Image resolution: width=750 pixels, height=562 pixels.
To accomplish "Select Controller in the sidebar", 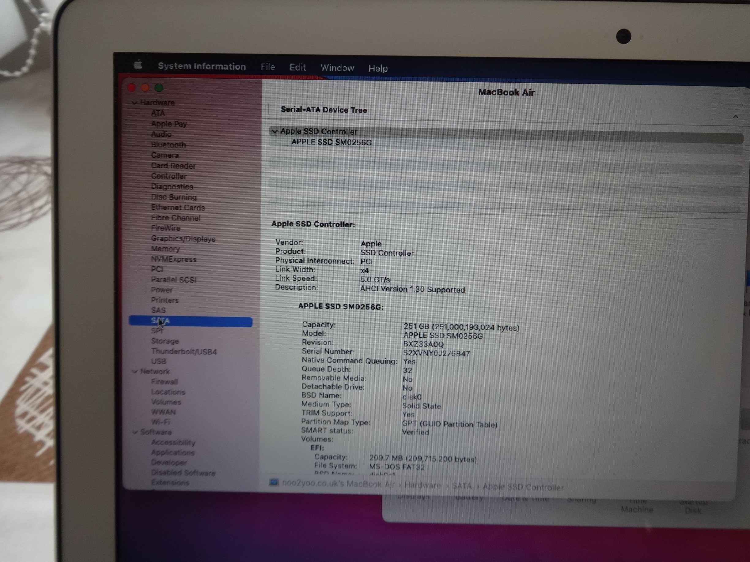I will pyautogui.click(x=169, y=176).
